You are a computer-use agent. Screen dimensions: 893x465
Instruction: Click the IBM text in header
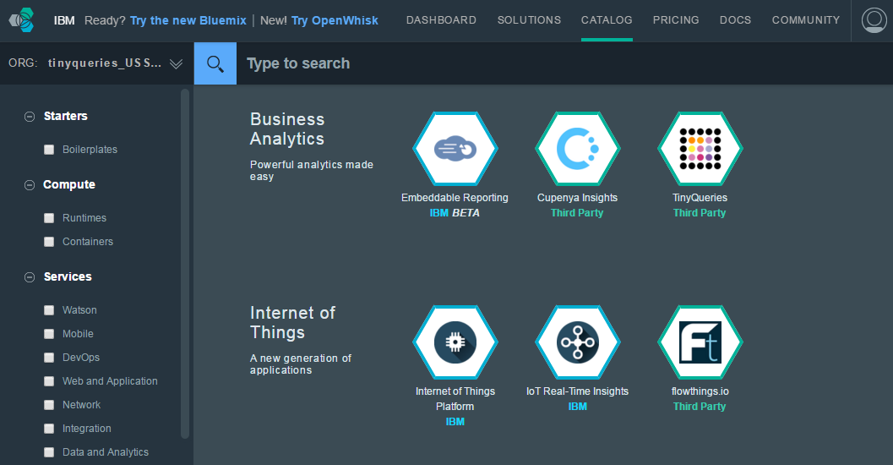point(64,20)
